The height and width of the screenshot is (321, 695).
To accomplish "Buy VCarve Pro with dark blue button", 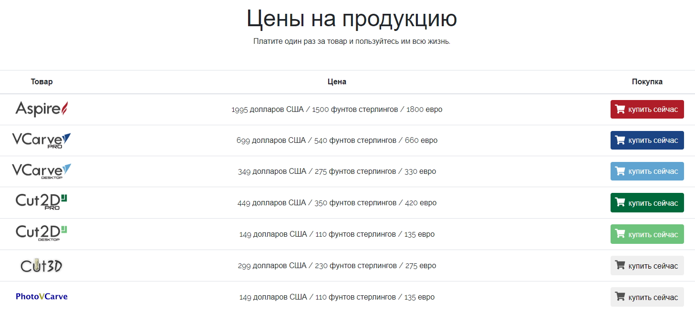I will click(647, 140).
